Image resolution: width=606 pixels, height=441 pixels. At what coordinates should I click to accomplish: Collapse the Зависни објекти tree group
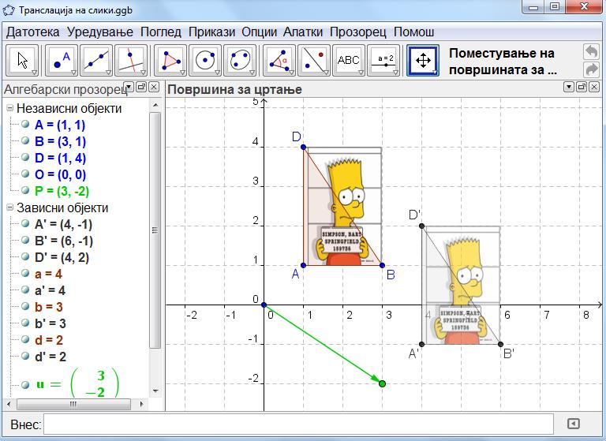9,207
